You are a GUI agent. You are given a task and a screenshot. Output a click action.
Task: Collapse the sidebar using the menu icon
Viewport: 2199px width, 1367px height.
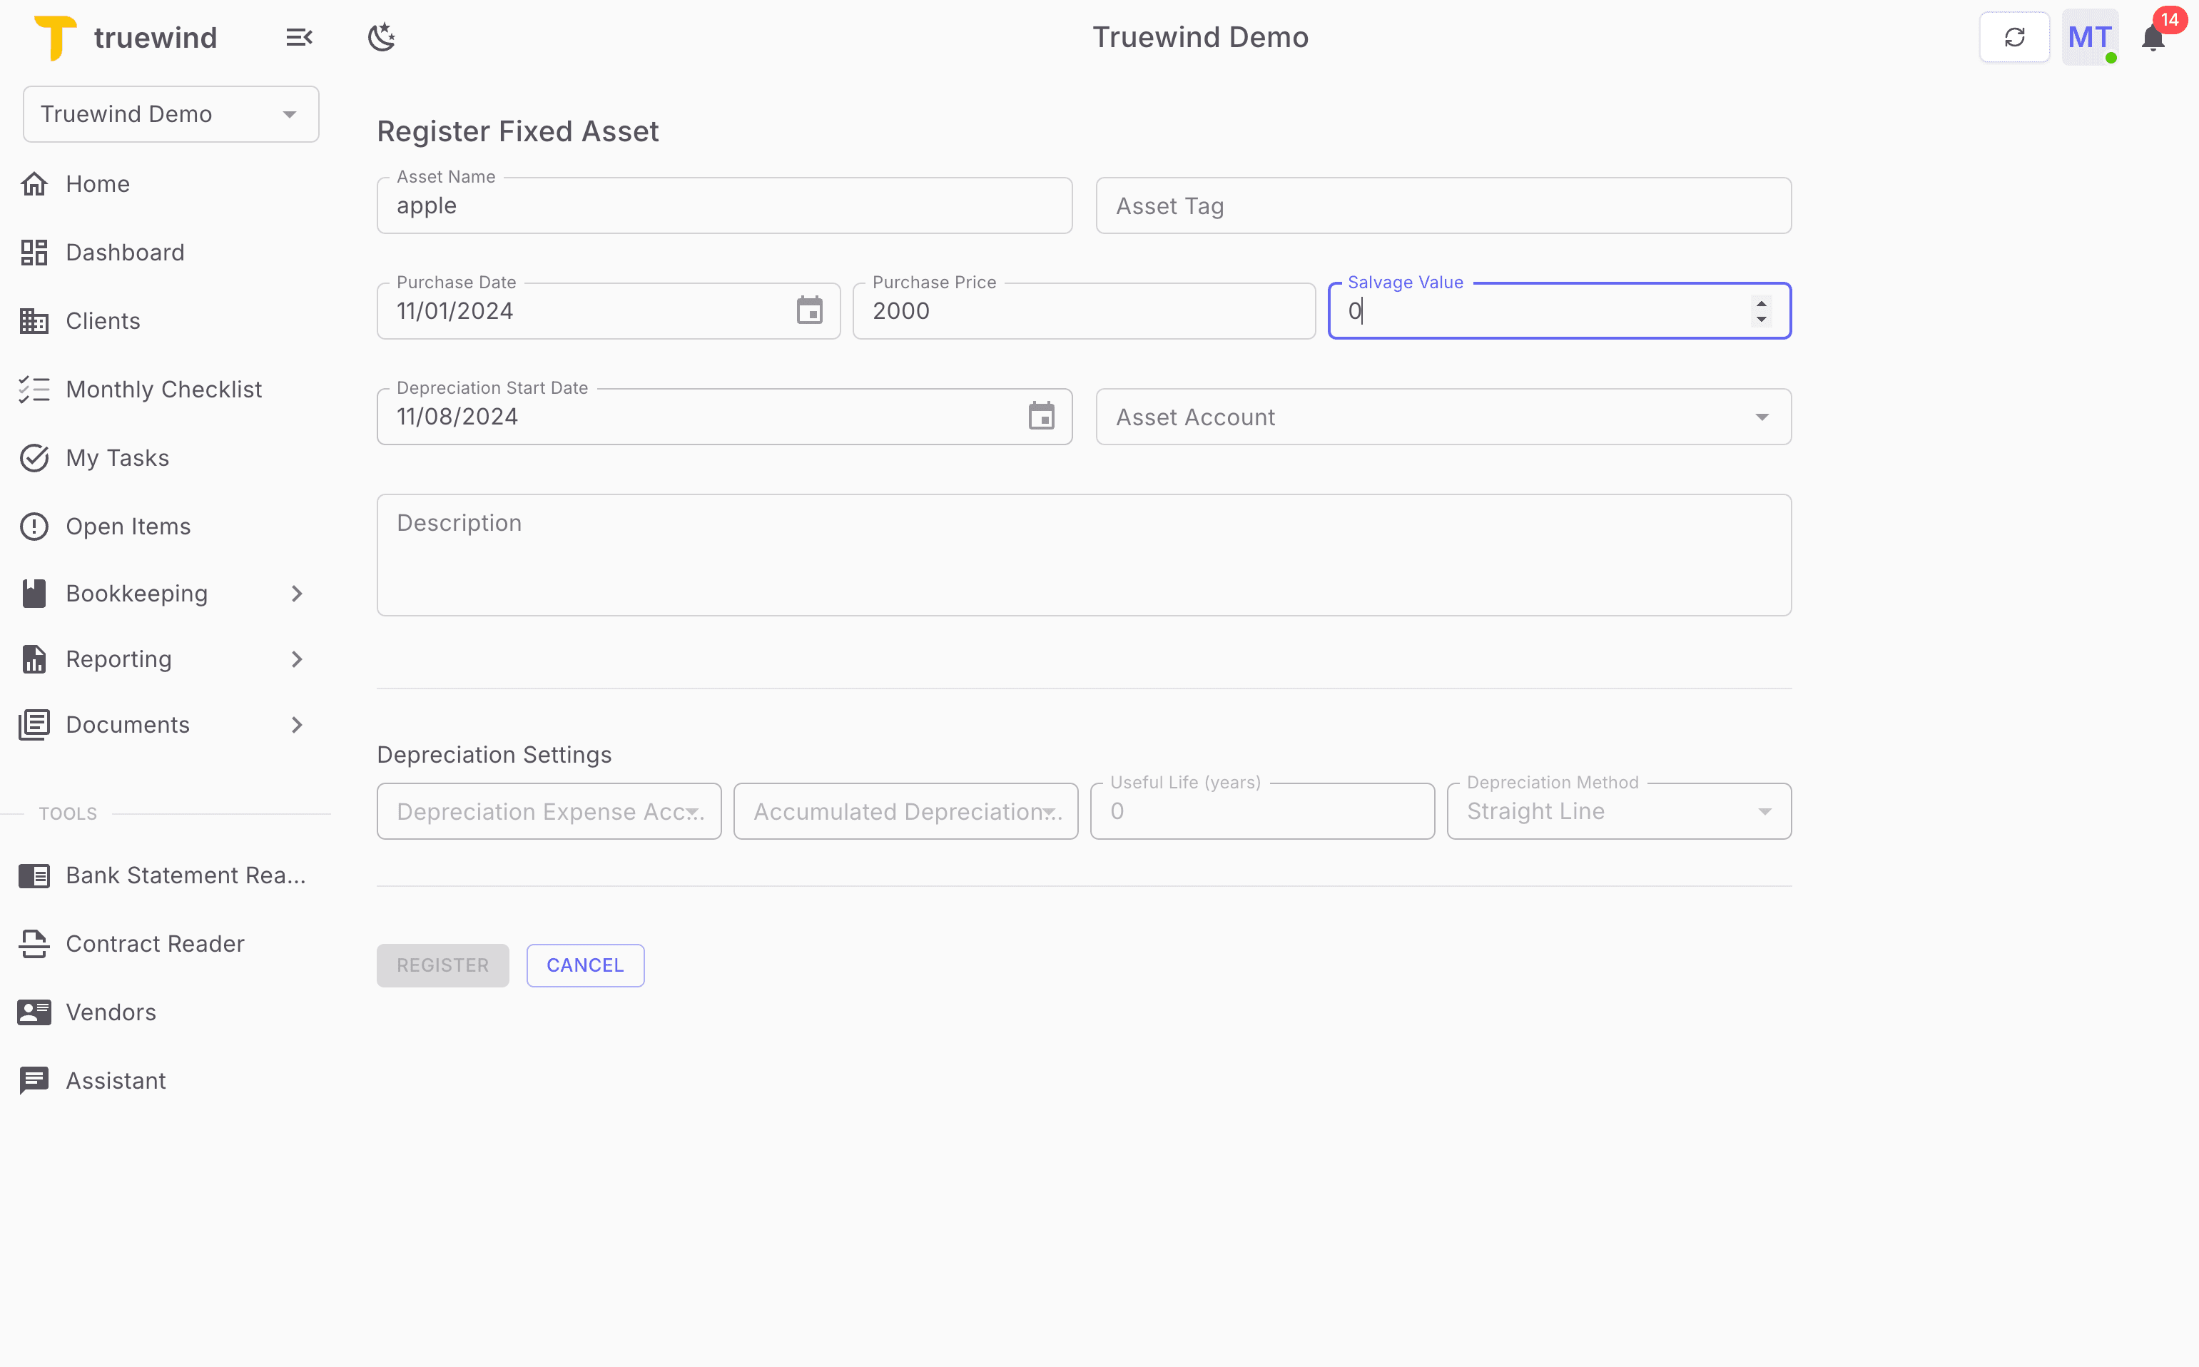(298, 36)
